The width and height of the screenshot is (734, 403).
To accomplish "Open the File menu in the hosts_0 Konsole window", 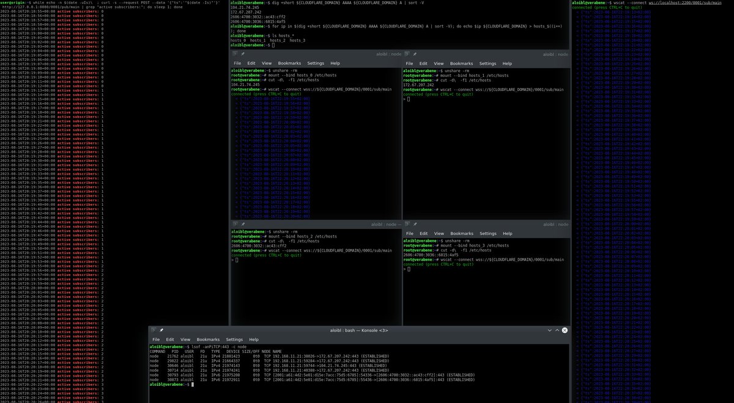I will pyautogui.click(x=237, y=63).
